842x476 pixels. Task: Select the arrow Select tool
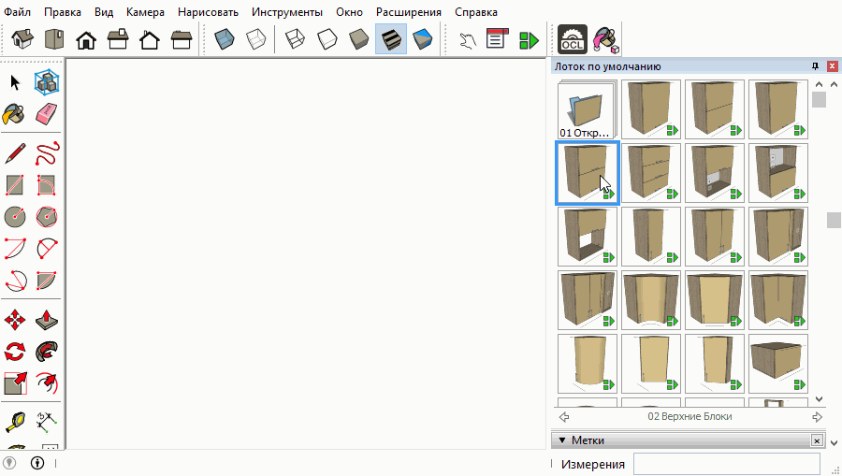tap(15, 82)
